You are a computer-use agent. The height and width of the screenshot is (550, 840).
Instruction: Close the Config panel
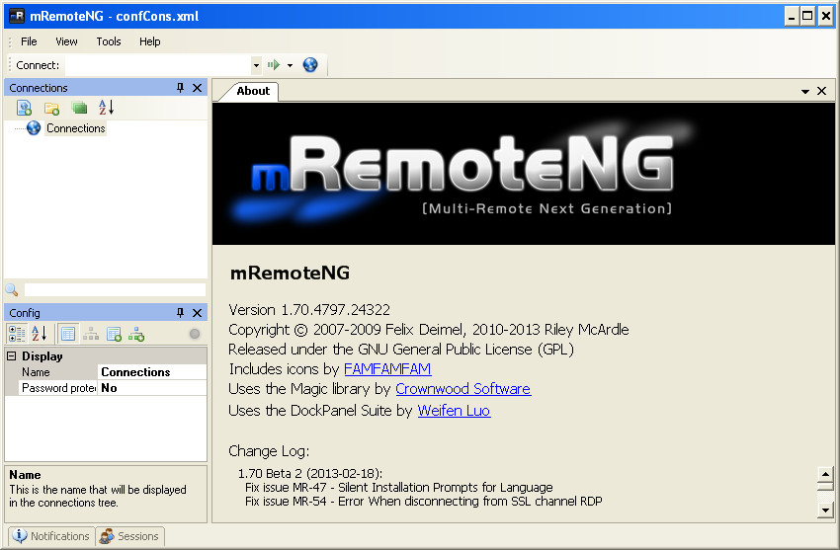[197, 312]
